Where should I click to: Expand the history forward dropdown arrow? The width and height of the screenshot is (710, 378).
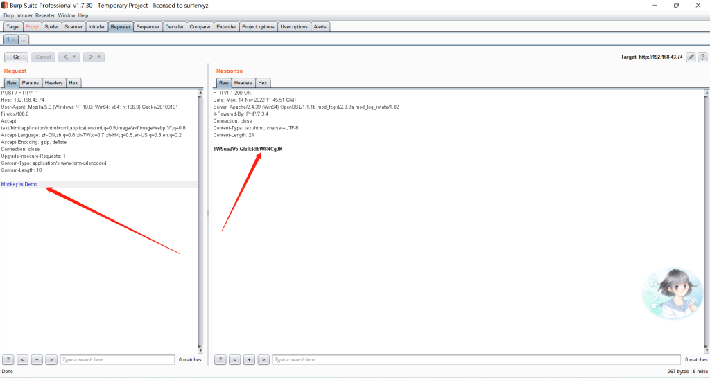tap(99, 57)
